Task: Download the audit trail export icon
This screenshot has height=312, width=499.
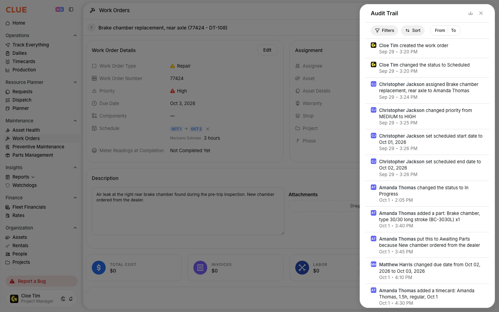Action: [x=471, y=13]
